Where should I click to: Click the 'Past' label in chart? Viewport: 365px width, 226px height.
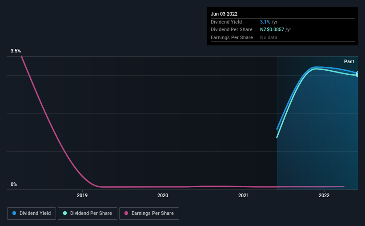pos(349,61)
